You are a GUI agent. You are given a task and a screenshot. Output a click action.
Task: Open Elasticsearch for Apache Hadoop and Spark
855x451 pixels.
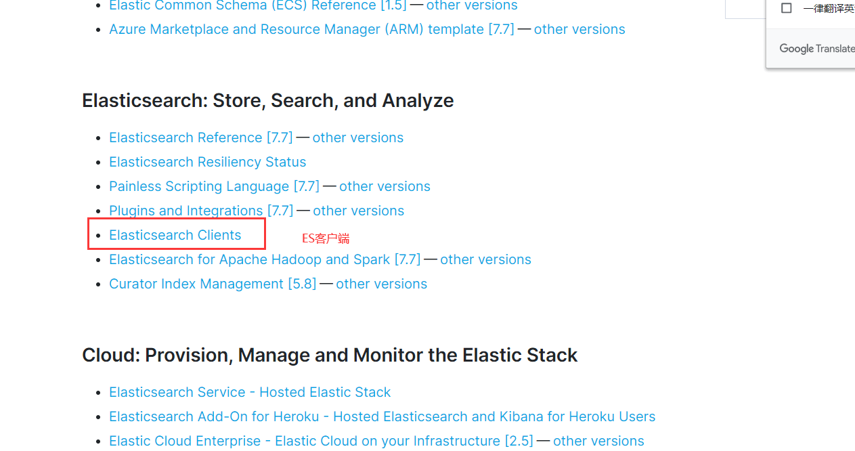[265, 259]
